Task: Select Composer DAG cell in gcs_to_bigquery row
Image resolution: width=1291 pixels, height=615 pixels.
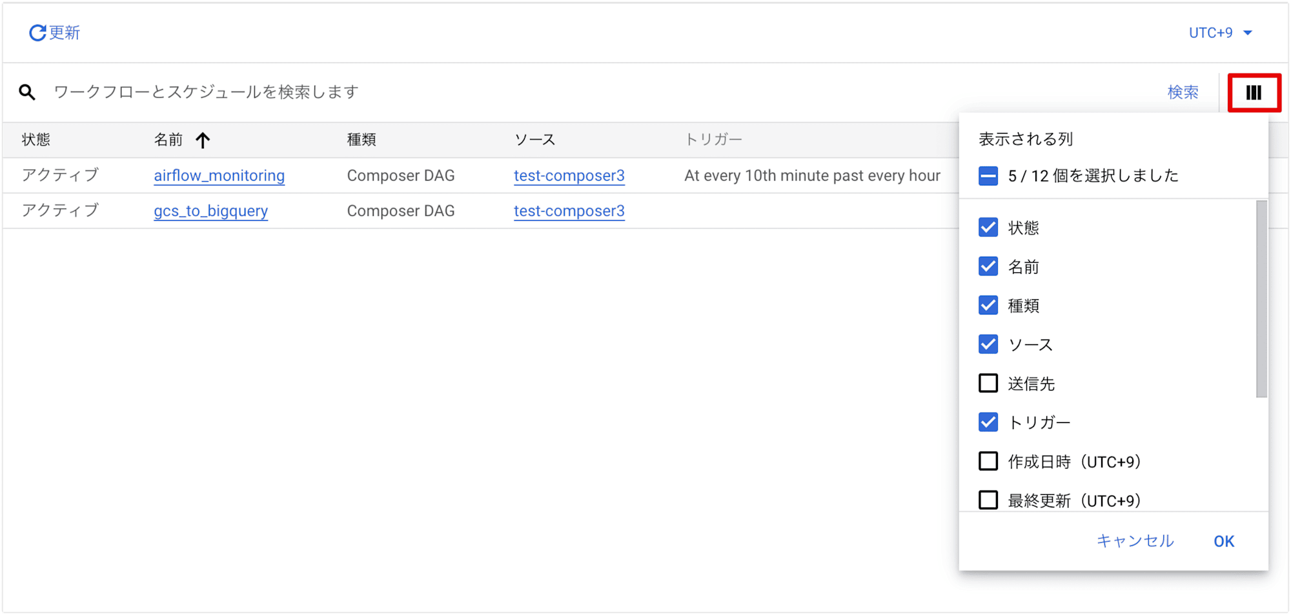Action: [x=401, y=211]
